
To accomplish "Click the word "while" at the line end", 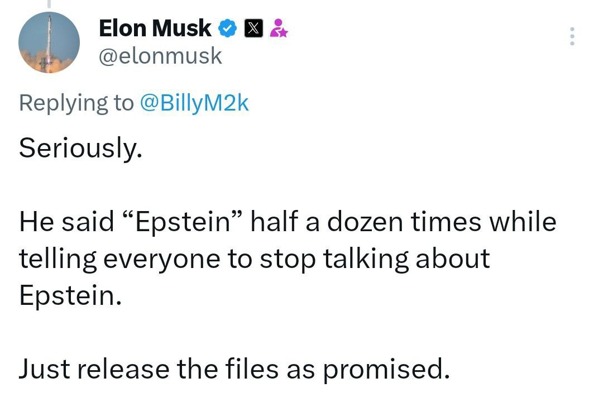I will click(x=523, y=222).
